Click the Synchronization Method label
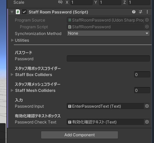 (38, 34)
